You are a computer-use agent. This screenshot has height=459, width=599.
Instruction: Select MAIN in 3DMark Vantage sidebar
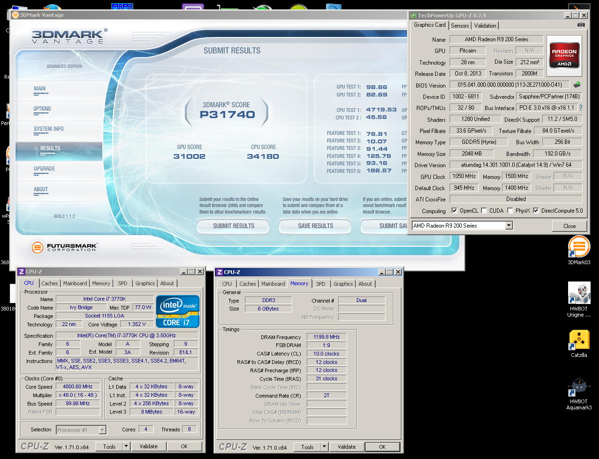[x=59, y=90]
